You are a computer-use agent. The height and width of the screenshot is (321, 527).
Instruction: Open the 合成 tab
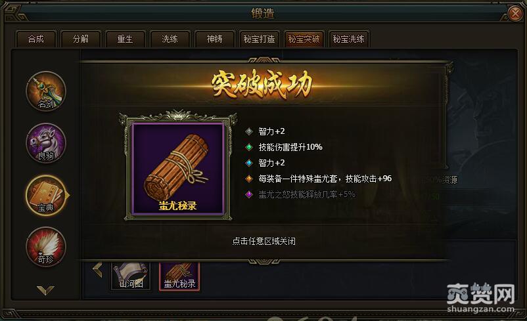[x=36, y=39]
